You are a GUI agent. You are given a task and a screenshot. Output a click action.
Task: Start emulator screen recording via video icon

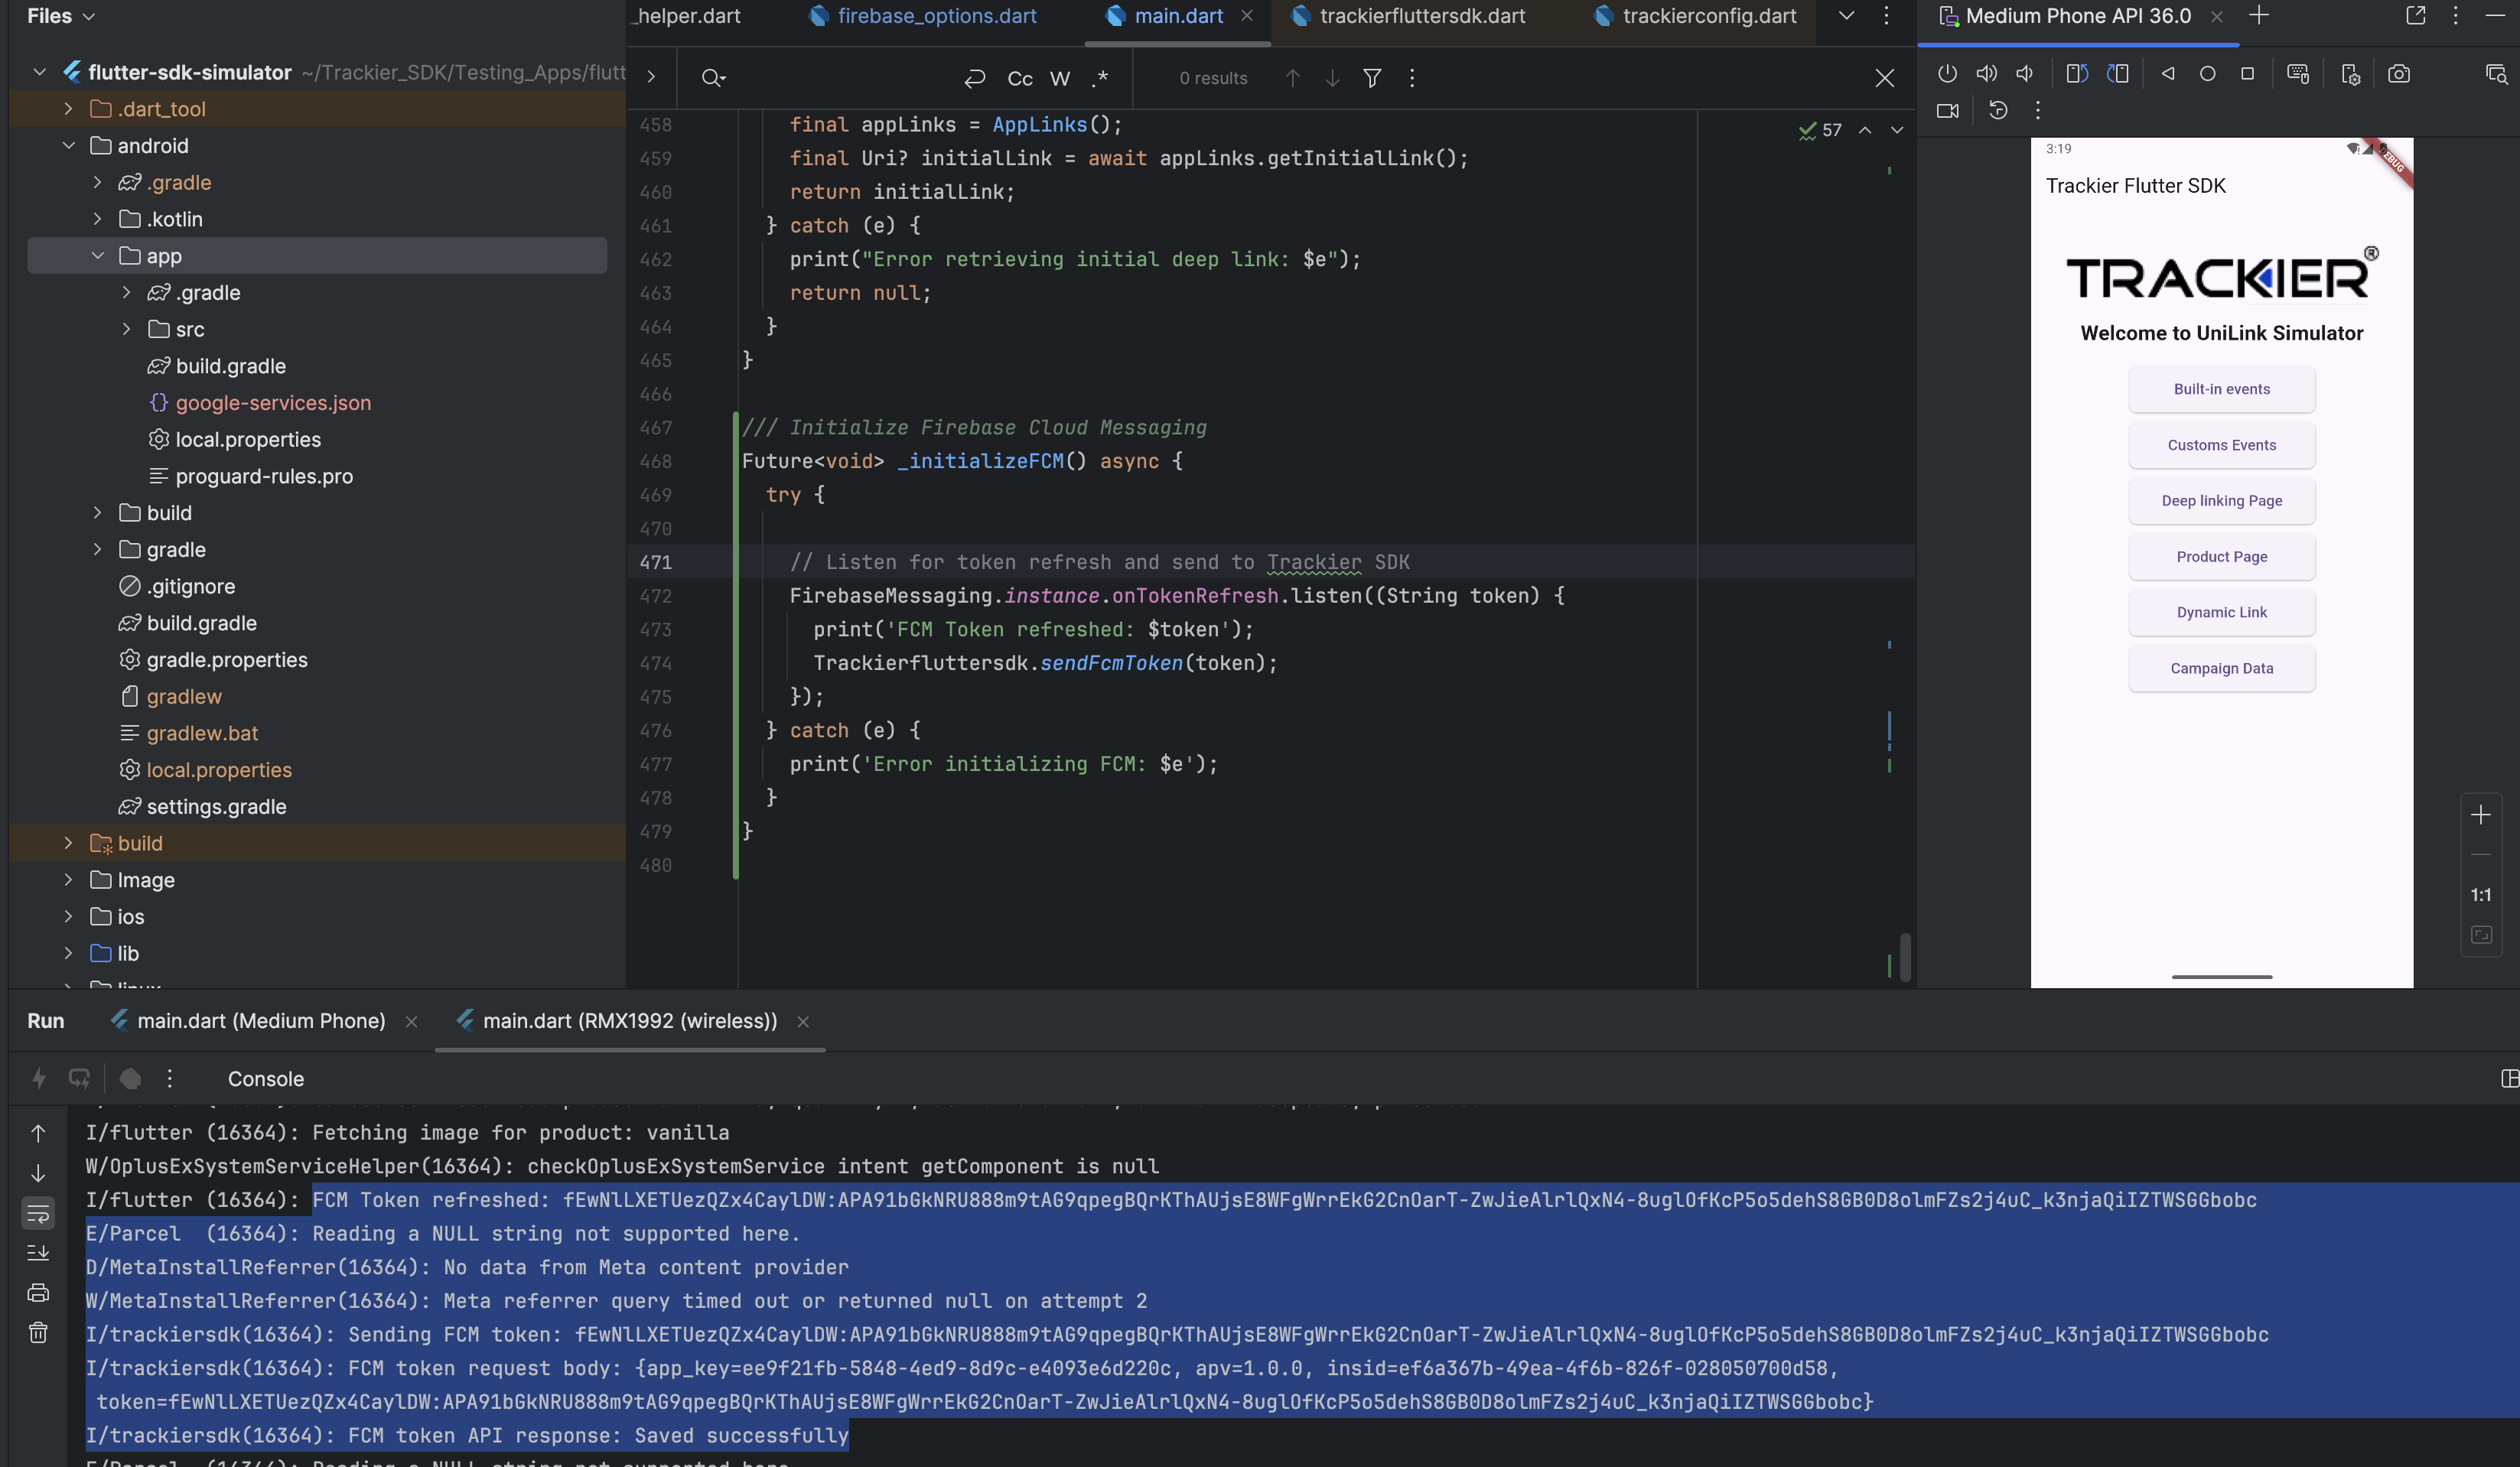(x=1947, y=111)
